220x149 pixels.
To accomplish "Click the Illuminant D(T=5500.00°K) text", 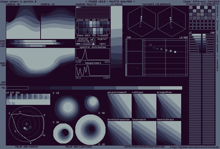I will (x=202, y=4).
